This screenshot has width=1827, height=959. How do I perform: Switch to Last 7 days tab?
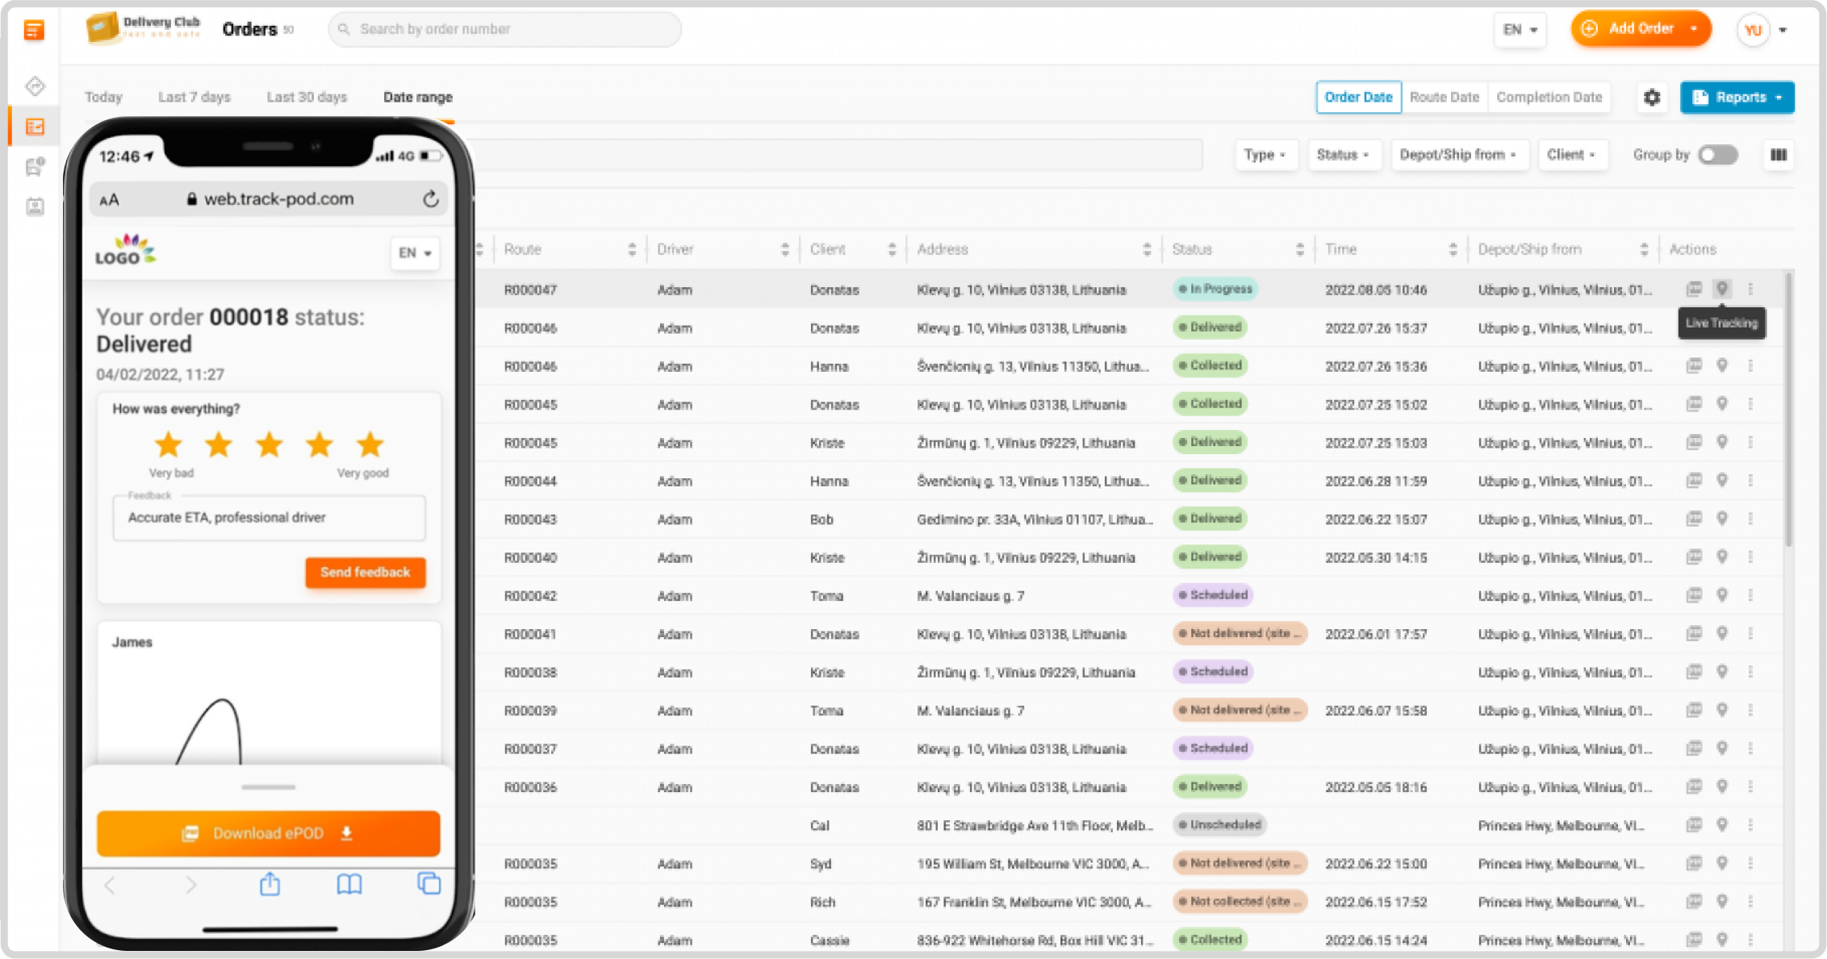(194, 97)
